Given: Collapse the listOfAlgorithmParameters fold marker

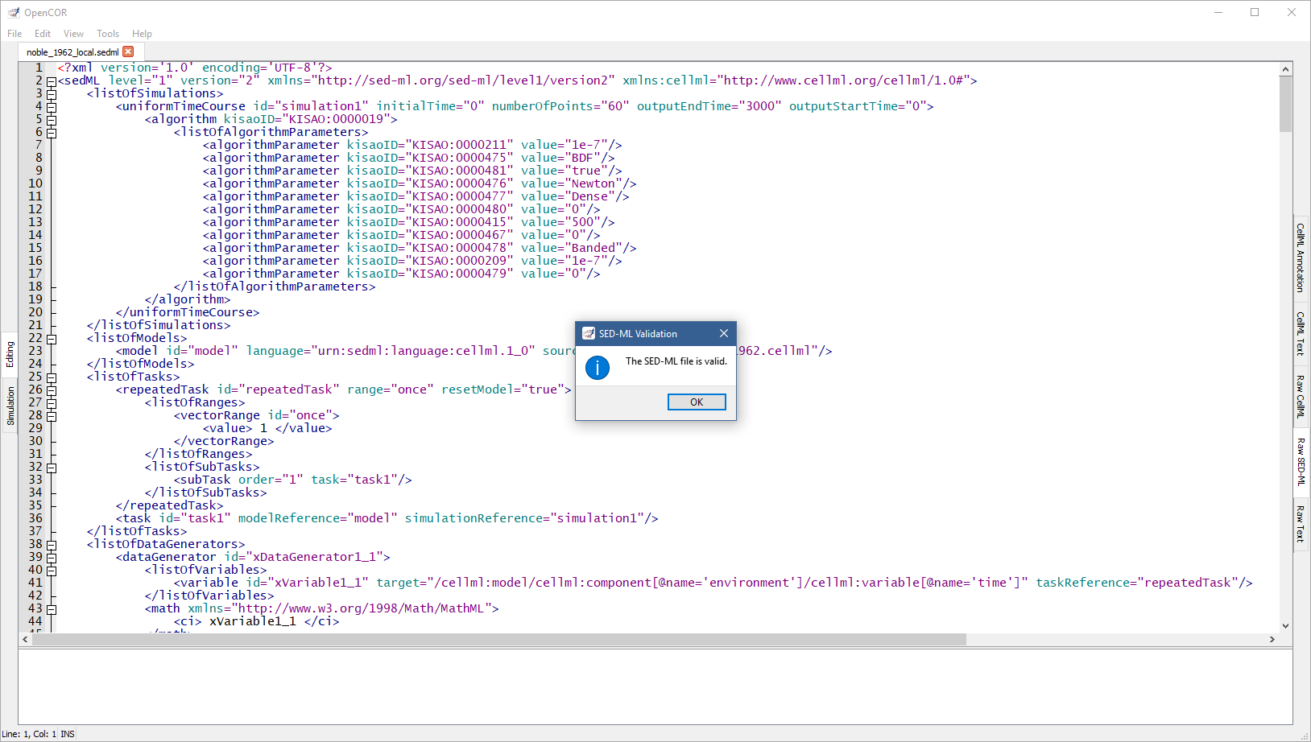Looking at the screenshot, I should [52, 133].
